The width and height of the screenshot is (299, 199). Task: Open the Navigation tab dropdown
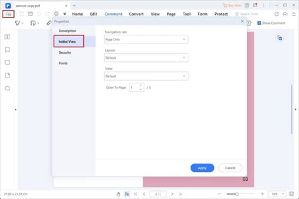[146, 40]
